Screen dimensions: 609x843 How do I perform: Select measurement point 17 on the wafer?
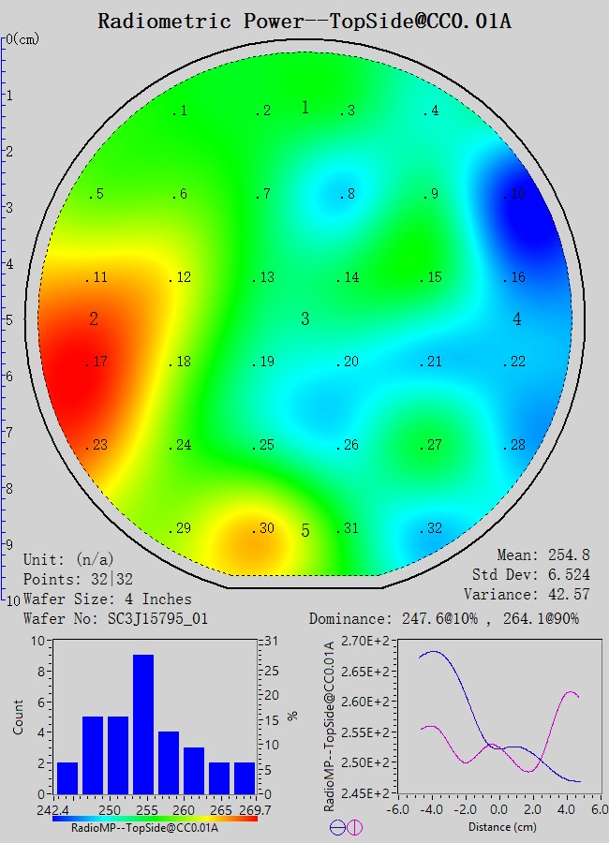coord(97,362)
